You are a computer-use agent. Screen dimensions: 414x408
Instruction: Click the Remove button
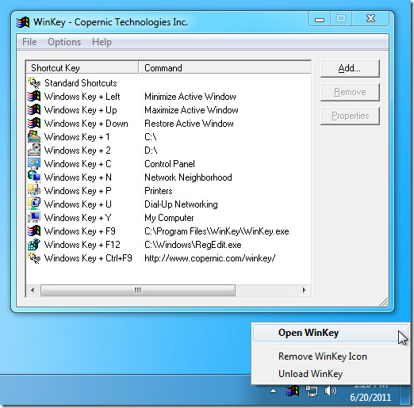[x=350, y=92]
